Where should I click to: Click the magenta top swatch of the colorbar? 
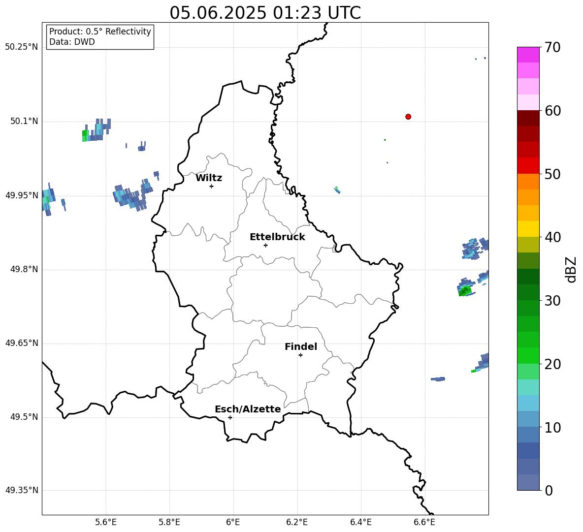(x=528, y=55)
